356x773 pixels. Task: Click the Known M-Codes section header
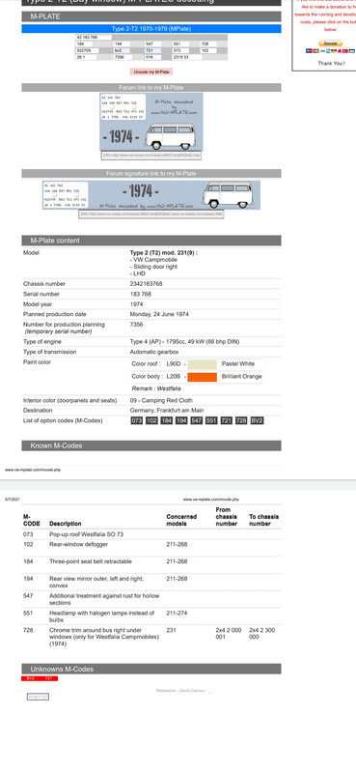click(151, 445)
